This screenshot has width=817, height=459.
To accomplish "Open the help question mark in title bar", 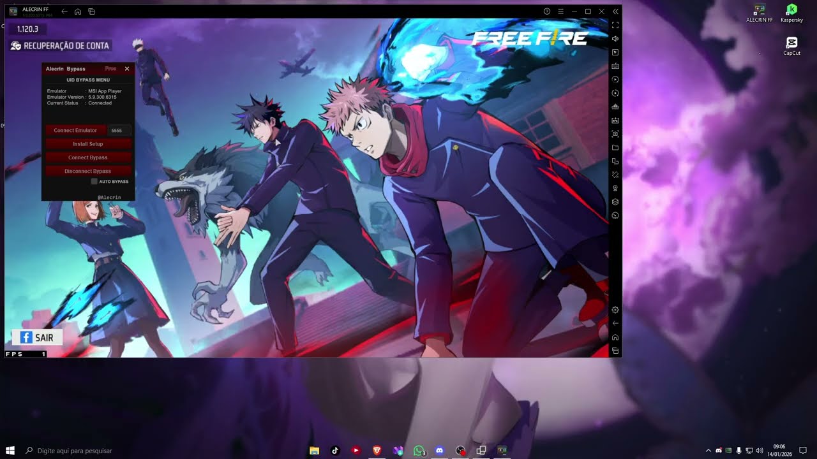I will pyautogui.click(x=547, y=11).
